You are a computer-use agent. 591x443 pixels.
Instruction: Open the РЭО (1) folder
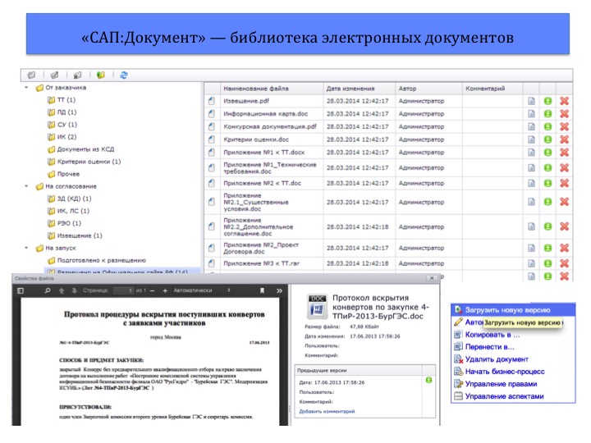tap(64, 223)
